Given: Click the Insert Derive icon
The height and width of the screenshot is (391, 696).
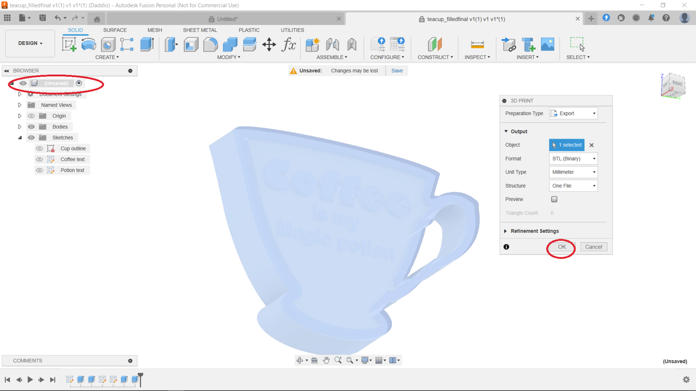Looking at the screenshot, I should [x=508, y=44].
